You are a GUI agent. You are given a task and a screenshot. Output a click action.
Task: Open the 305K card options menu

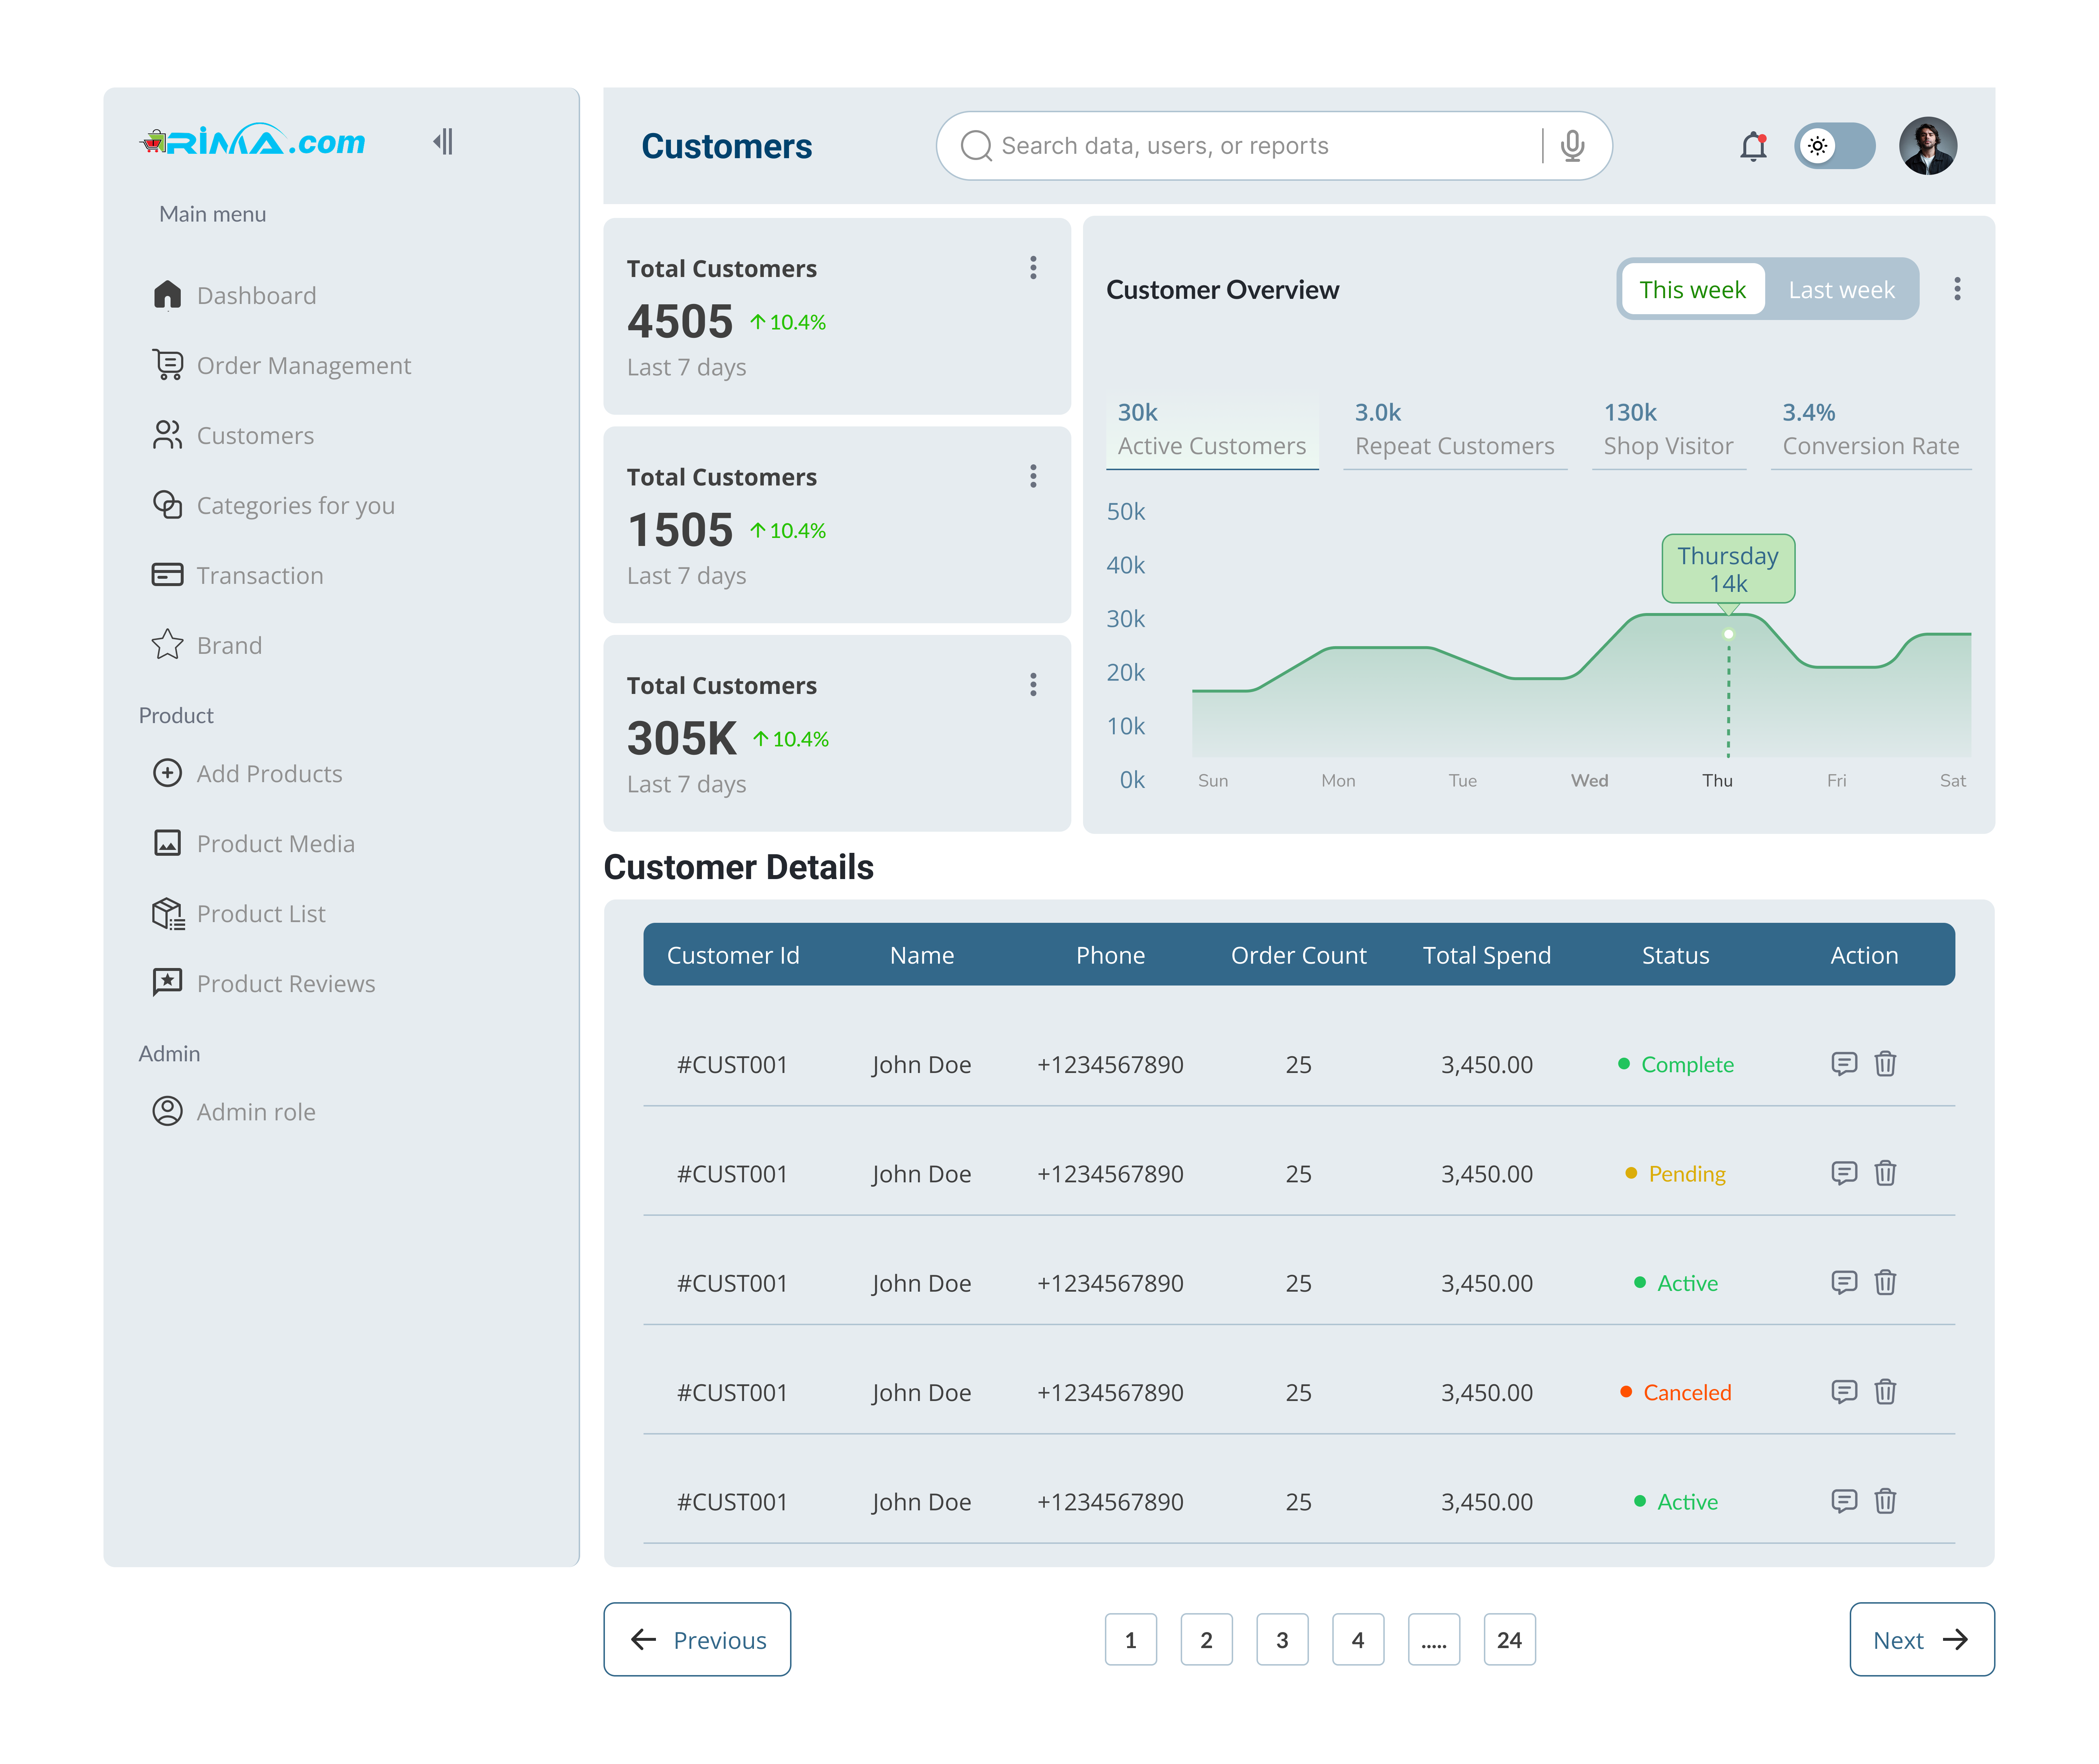coord(1033,684)
